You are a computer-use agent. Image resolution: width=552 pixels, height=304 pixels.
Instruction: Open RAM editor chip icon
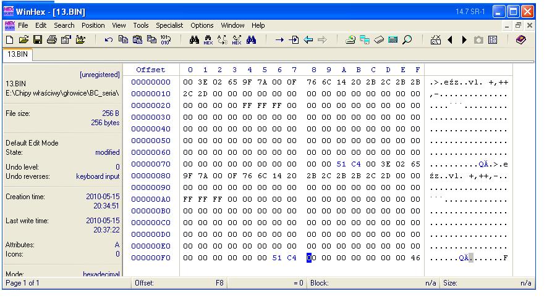point(379,39)
